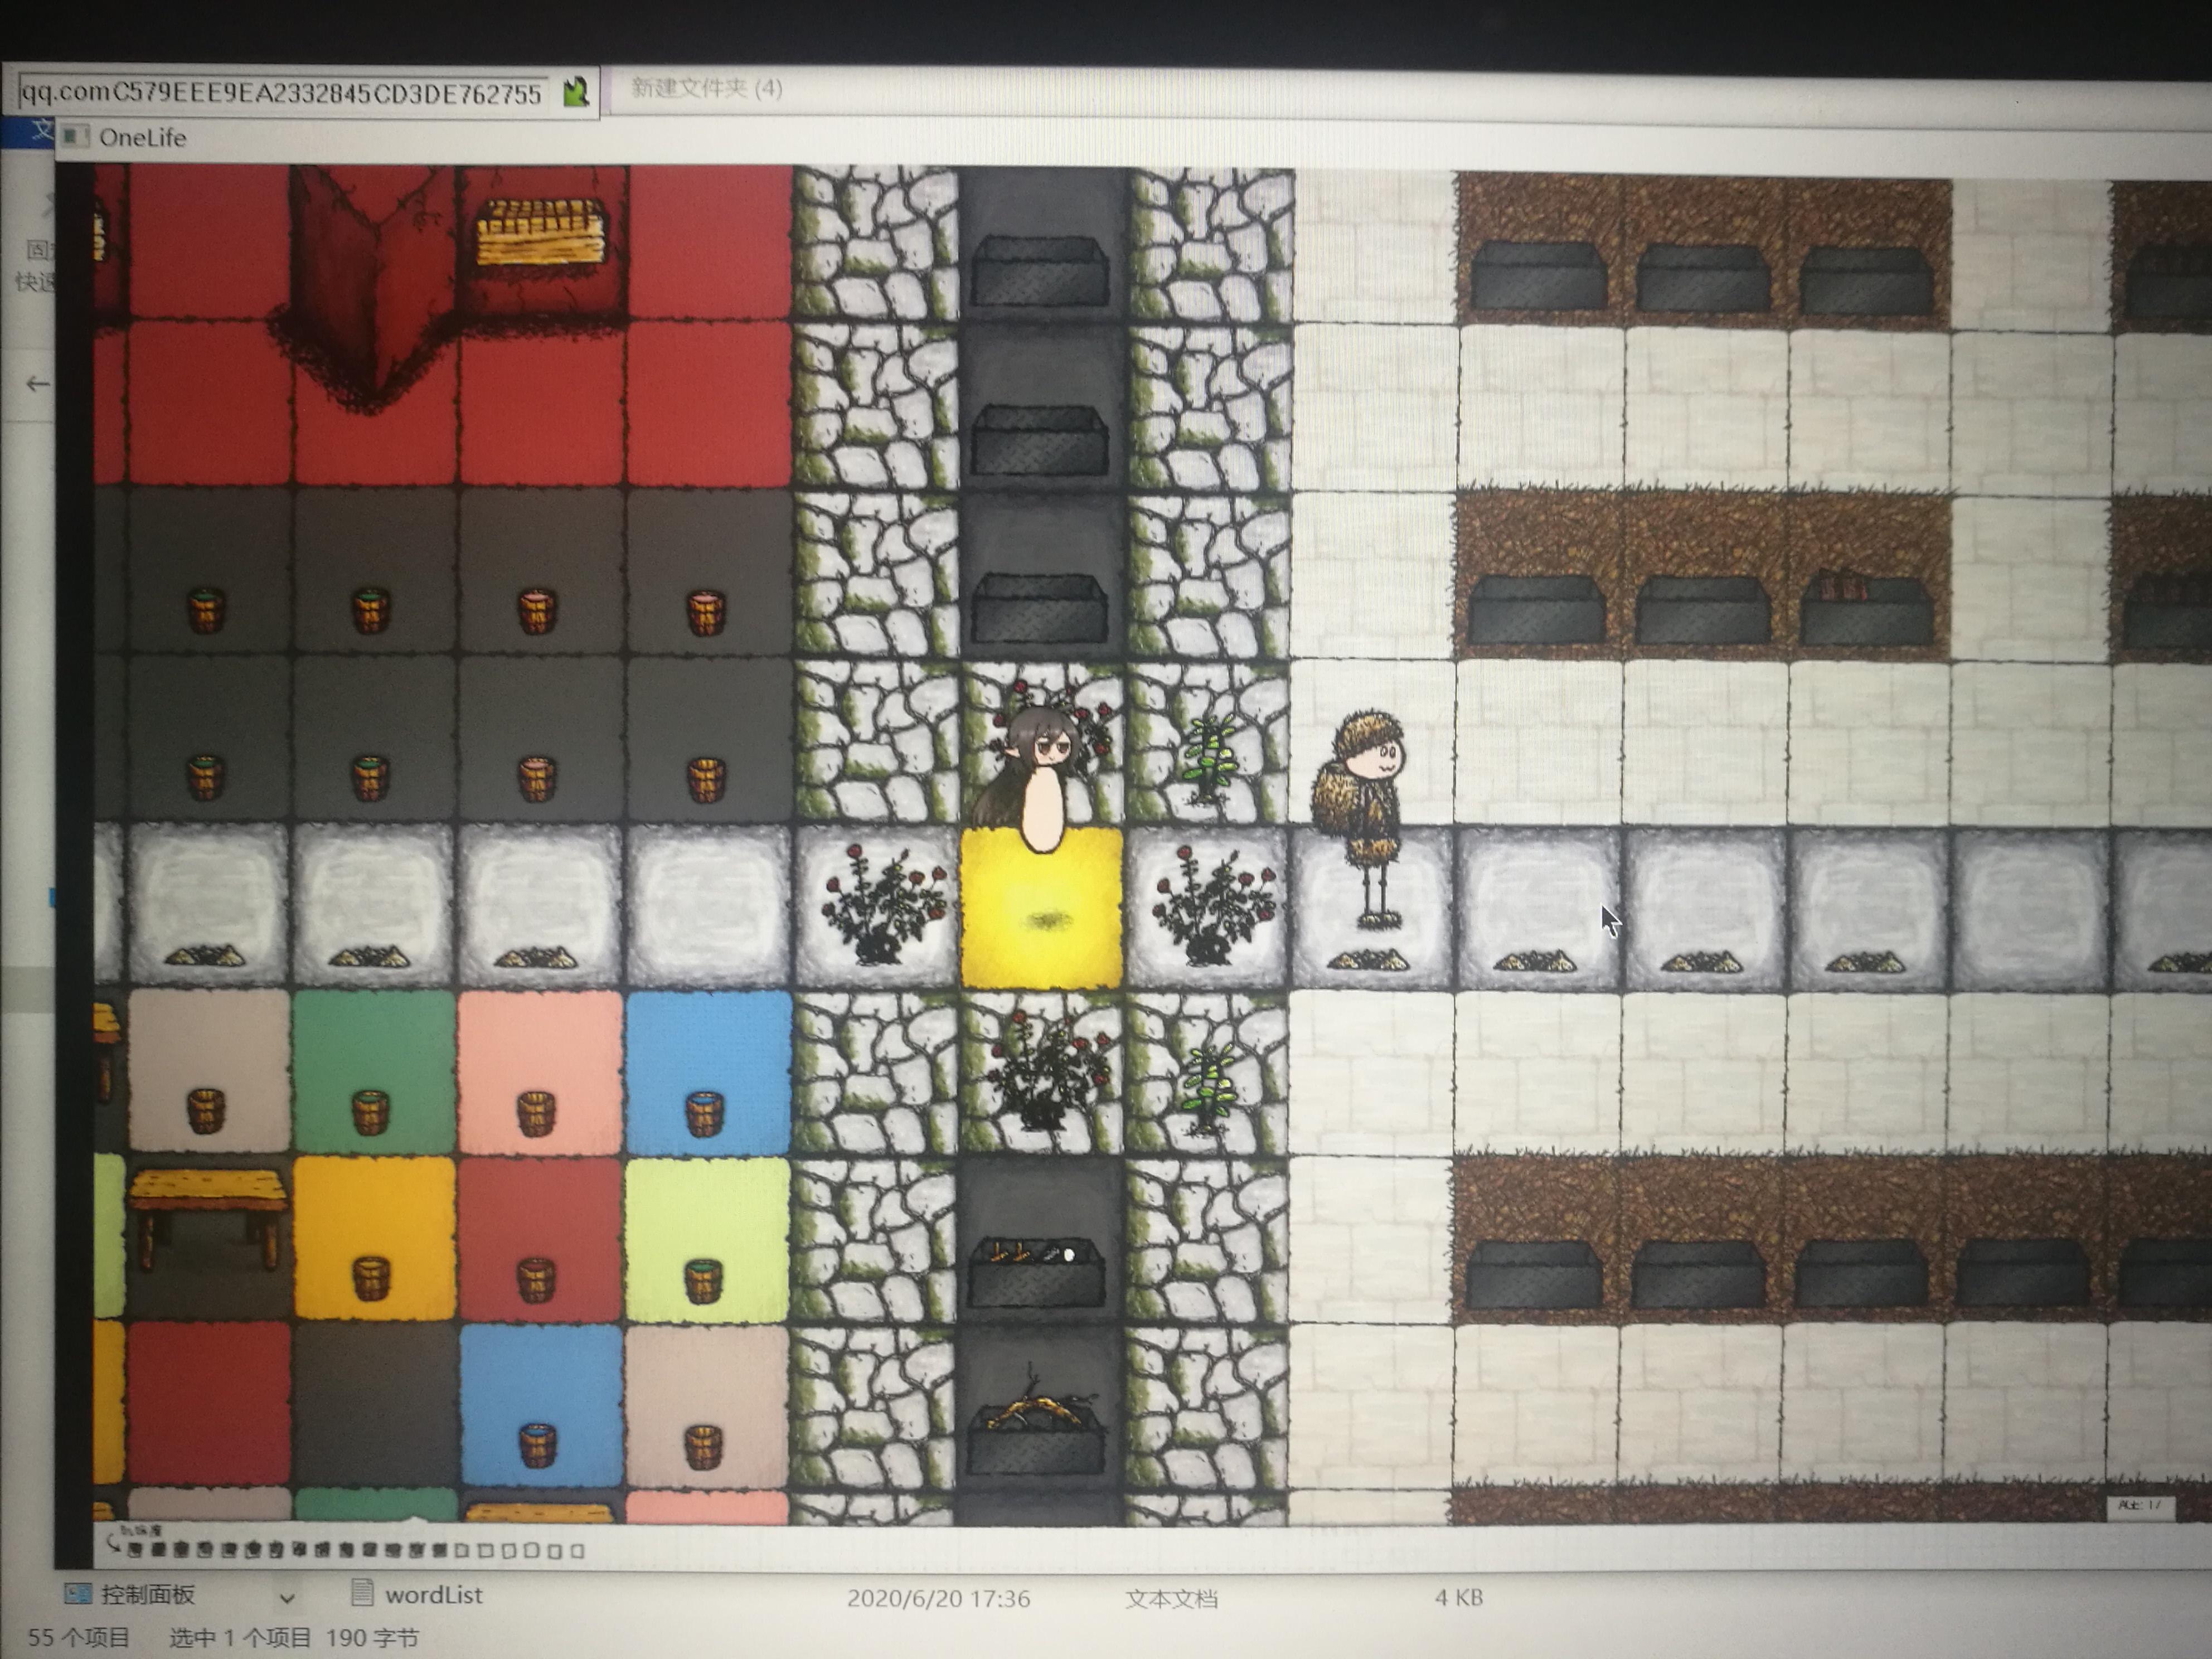Click the food meter bar at the game's bottom
This screenshot has height=1659, width=2212.
point(354,1550)
